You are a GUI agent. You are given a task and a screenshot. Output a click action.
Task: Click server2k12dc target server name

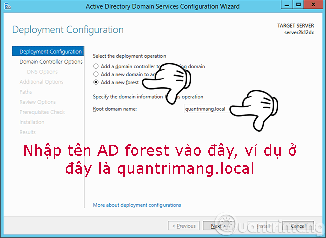pyautogui.click(x=299, y=33)
